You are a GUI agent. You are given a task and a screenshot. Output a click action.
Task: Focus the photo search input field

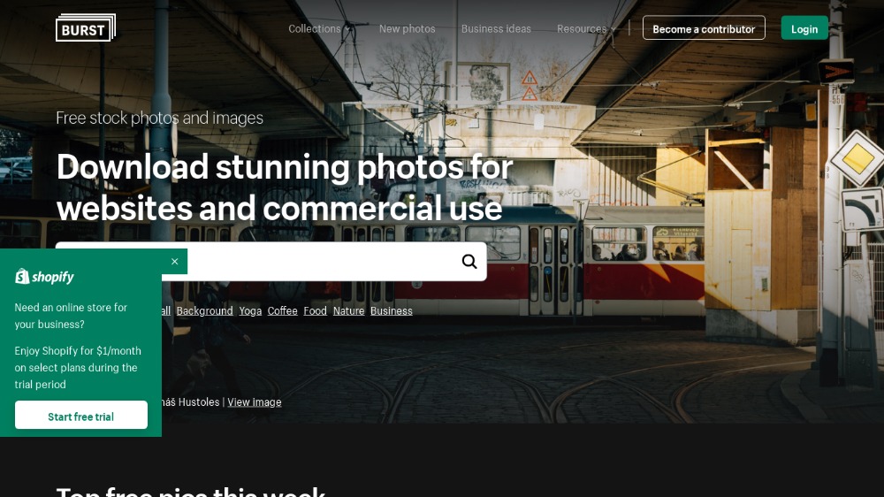(x=318, y=261)
